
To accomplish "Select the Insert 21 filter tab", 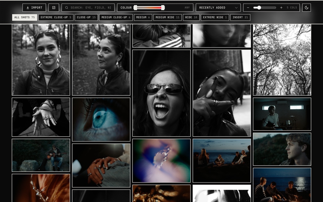I will 240,17.
